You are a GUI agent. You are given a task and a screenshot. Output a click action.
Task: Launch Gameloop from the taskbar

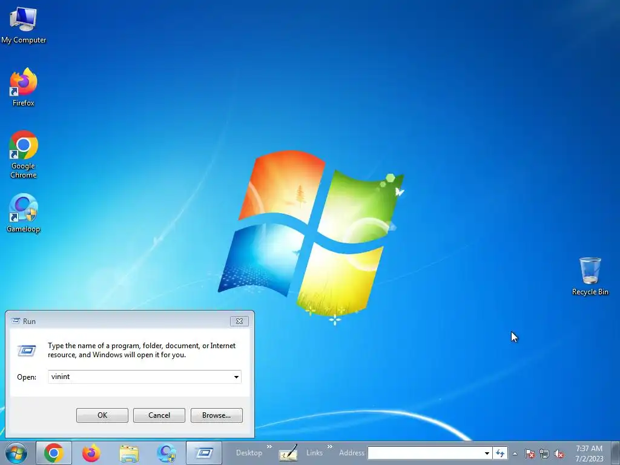[166, 453]
